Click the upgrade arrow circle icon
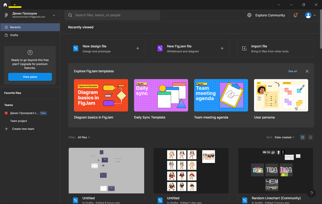The width and height of the screenshot is (322, 204). (x=30, y=53)
